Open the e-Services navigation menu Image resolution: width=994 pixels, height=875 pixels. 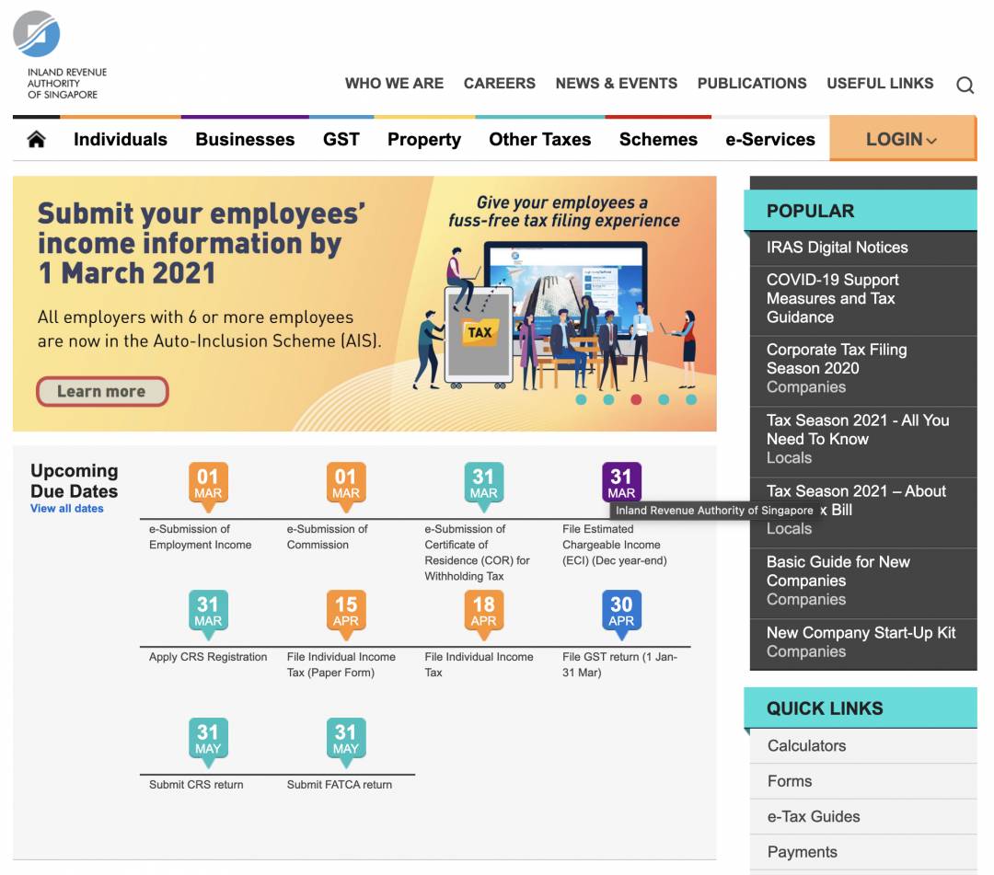[769, 139]
